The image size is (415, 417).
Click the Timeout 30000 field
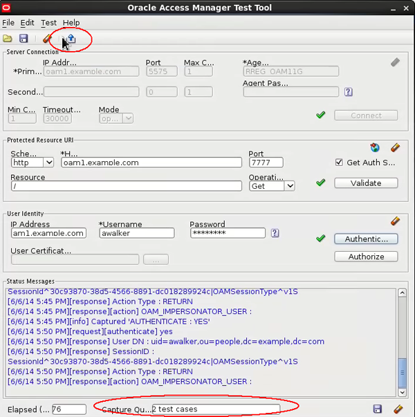point(57,118)
